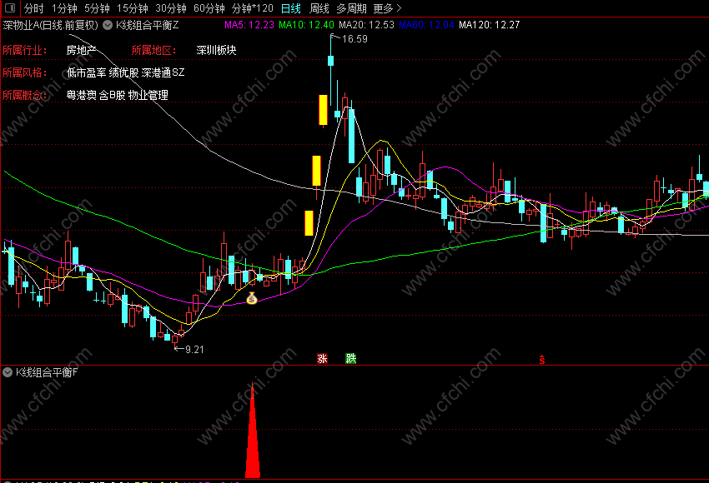The width and height of the screenshot is (709, 483).
Task: Select the 30分钟 period tab
Action: (170, 8)
